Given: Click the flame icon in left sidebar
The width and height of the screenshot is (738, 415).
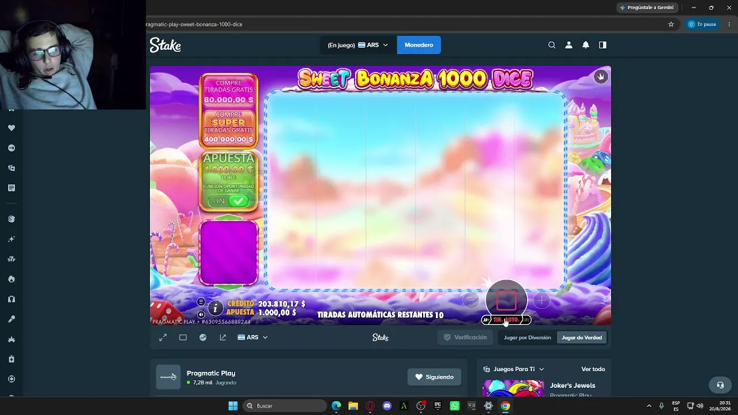Looking at the screenshot, I should [12, 279].
